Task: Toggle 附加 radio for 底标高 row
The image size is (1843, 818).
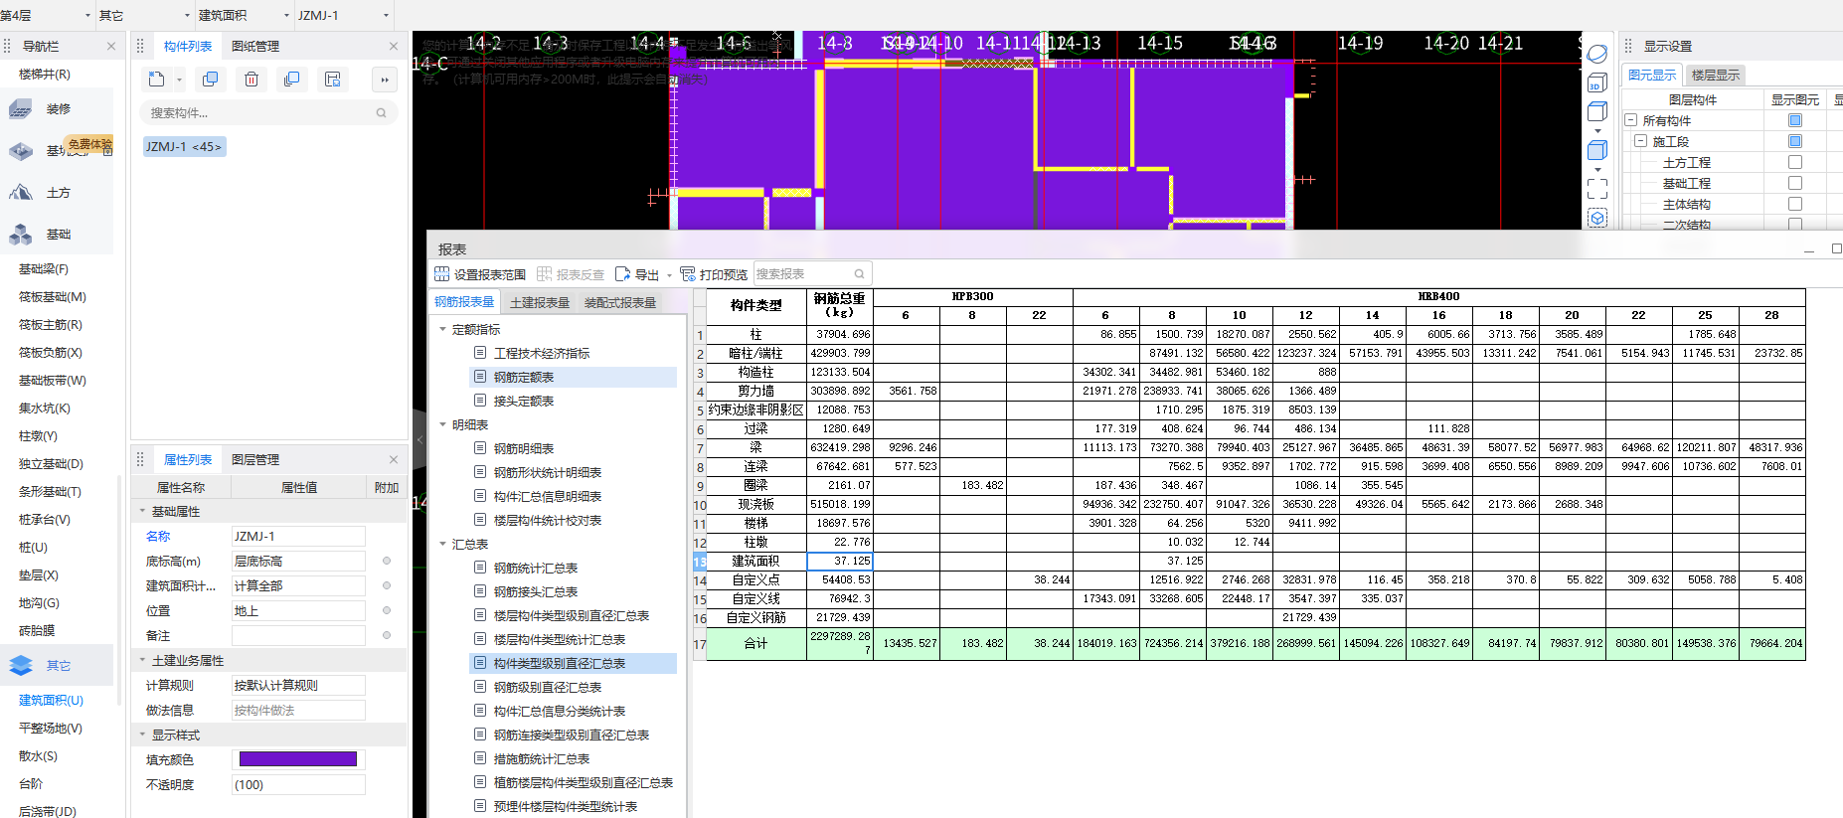Action: [387, 561]
